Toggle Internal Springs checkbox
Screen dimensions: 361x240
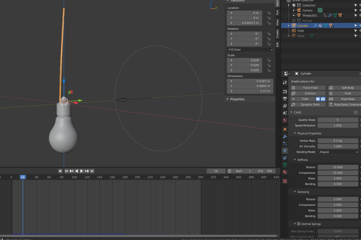click(x=299, y=224)
